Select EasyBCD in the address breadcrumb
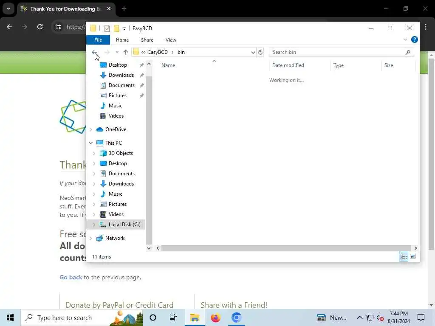The image size is (435, 326). pos(158,52)
